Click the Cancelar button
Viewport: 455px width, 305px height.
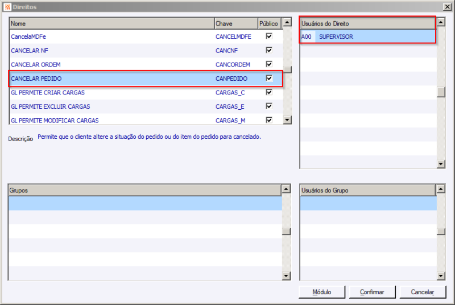[423, 292]
